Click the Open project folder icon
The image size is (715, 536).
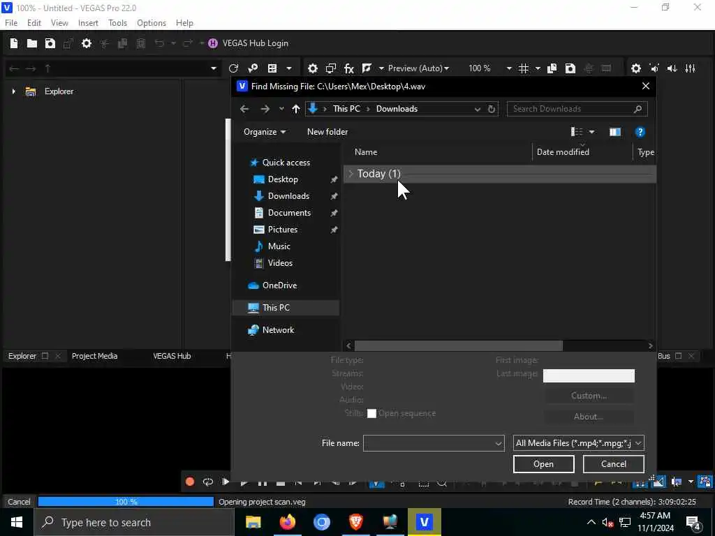[x=32, y=43]
